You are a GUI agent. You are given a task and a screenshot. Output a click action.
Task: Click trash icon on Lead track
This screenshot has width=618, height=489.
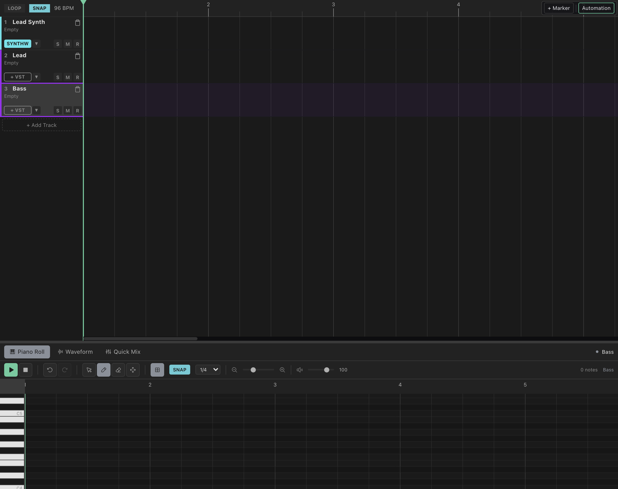click(77, 56)
